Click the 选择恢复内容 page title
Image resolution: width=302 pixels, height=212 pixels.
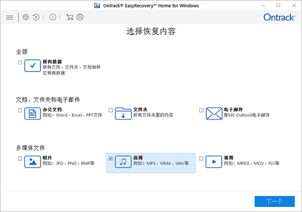pos(151,31)
